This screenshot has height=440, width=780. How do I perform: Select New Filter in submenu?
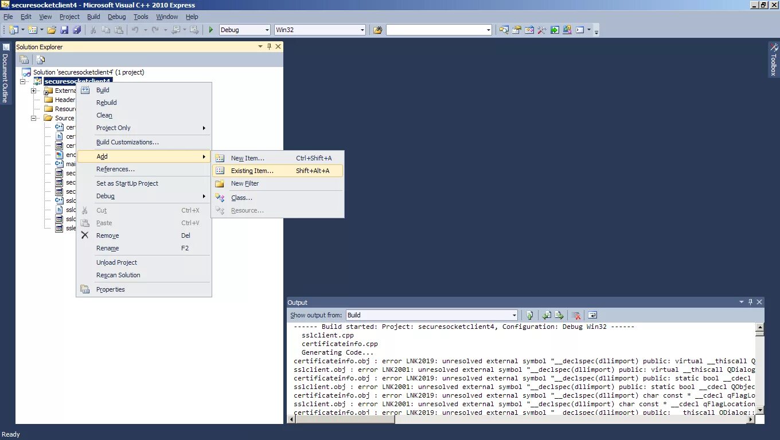coord(278,183)
